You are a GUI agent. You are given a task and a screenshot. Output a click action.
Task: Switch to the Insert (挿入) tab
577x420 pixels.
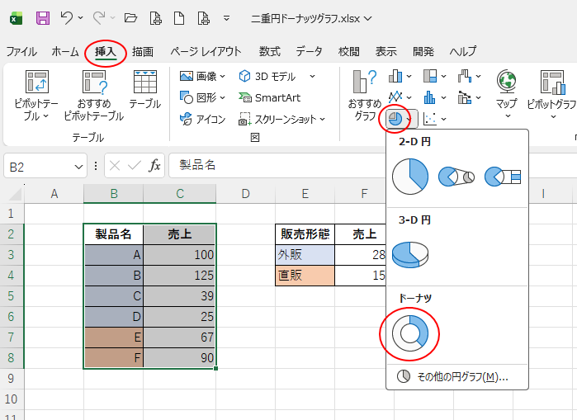click(x=106, y=51)
